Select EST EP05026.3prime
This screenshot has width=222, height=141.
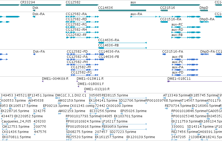pyautogui.click(x=134, y=111)
